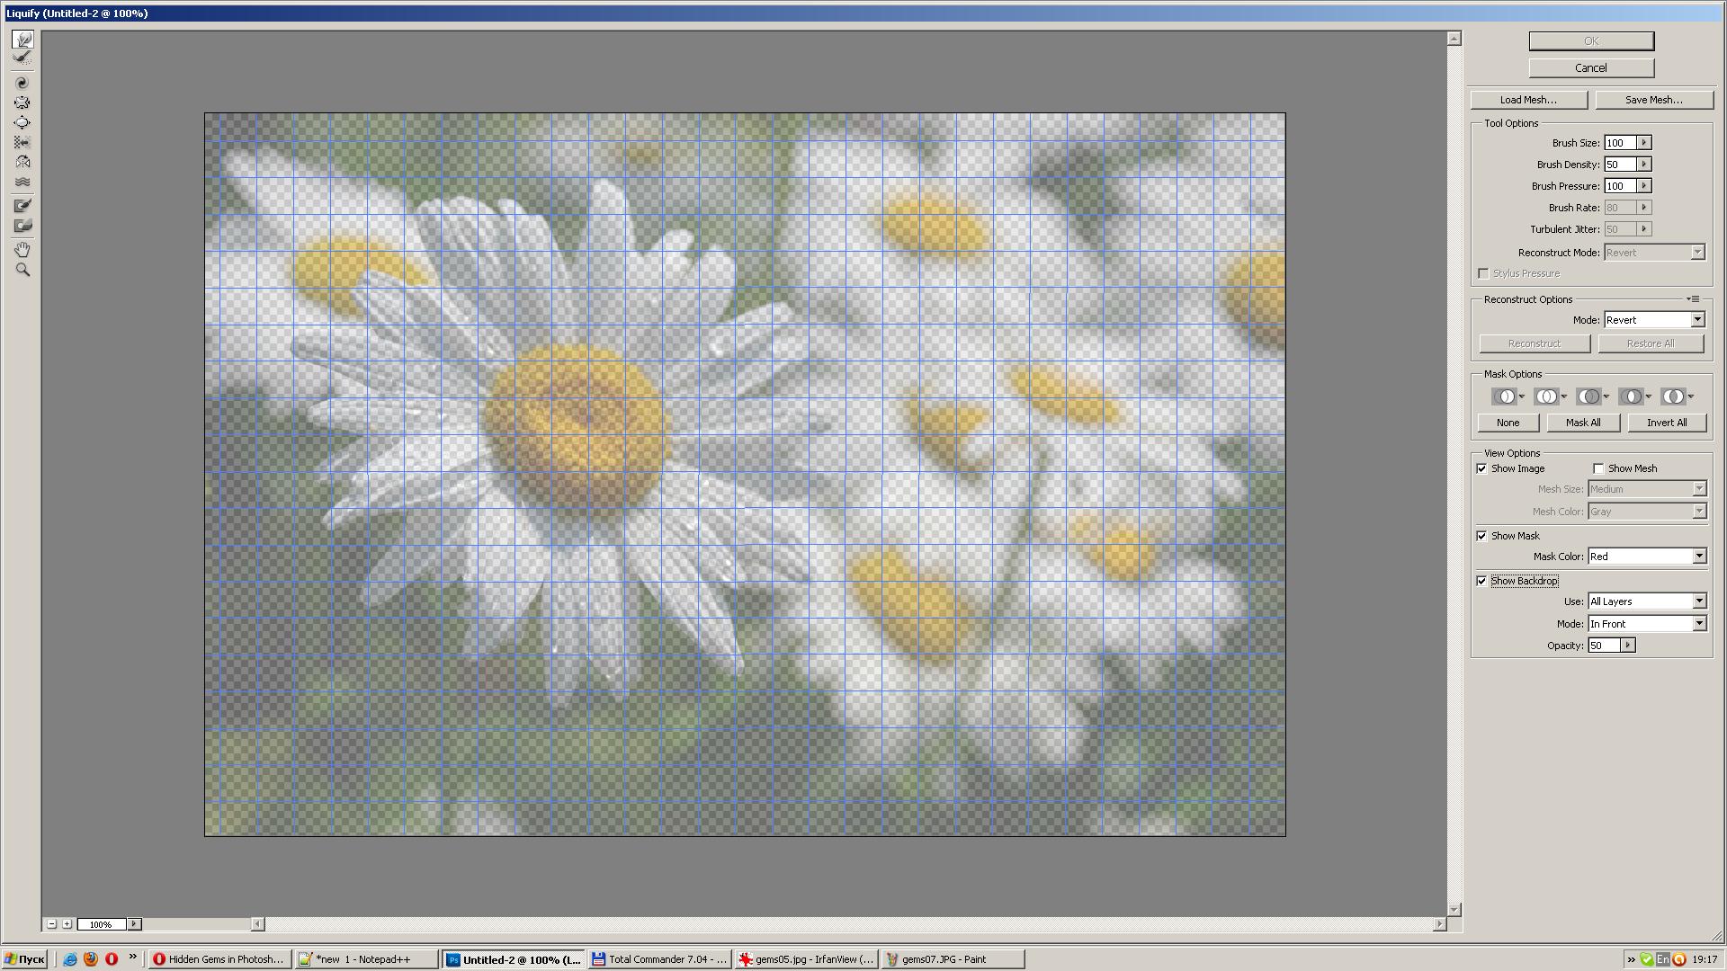
Task: Open the Reconstruct Options Mode dropdown
Action: coord(1697,320)
